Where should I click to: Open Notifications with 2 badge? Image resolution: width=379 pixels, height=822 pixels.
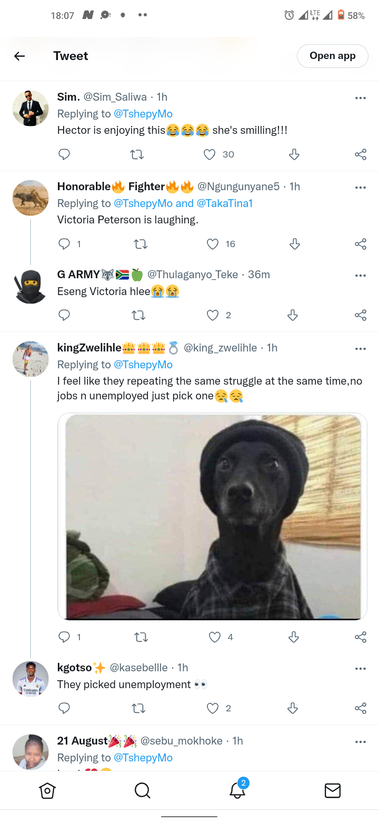[238, 789]
